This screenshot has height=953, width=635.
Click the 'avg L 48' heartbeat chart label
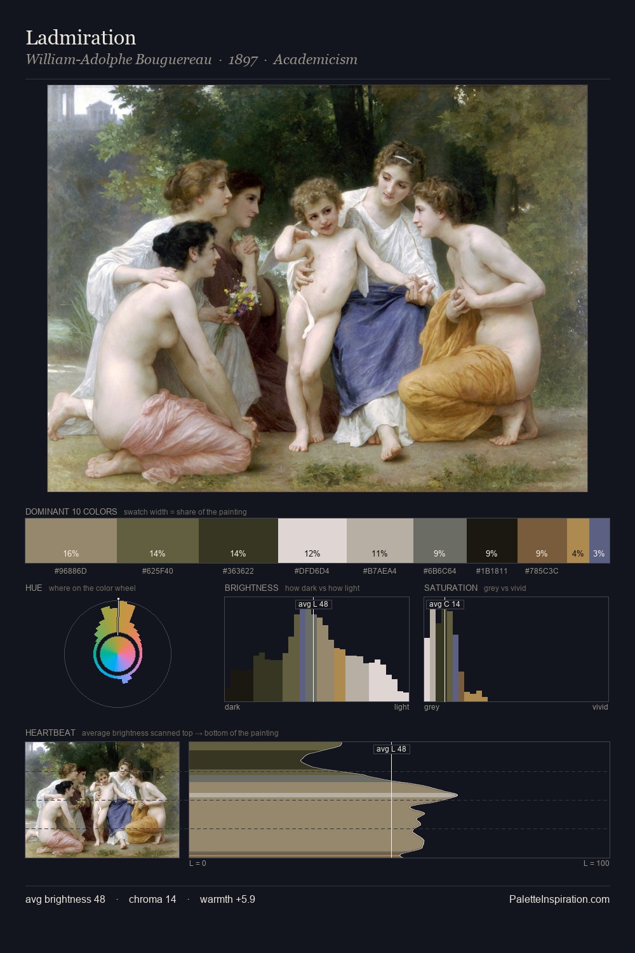(391, 749)
